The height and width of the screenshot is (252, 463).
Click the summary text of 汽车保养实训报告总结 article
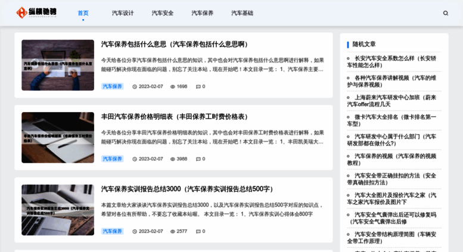click(213, 210)
